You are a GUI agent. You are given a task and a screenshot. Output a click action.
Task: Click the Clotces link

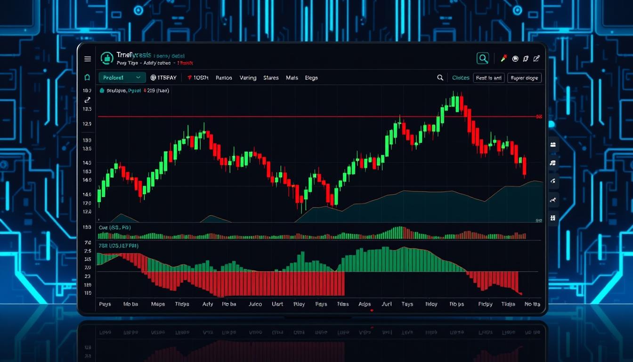point(461,78)
